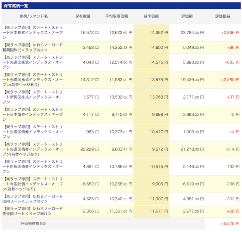The height and width of the screenshot is (232, 242).
Task: Select the quantity 3,458 口
Action: (x=91, y=47)
